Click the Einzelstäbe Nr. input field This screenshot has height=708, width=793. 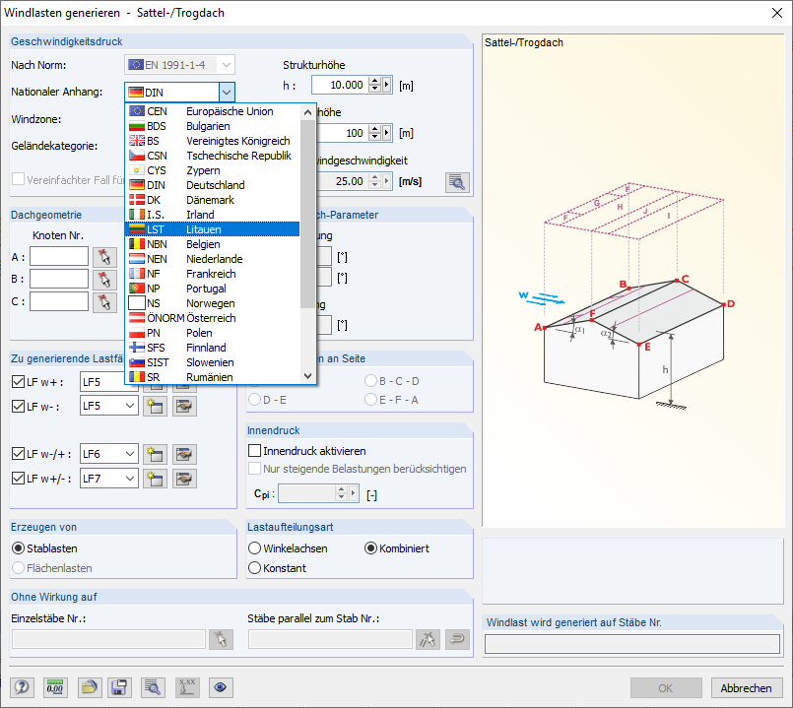pyautogui.click(x=108, y=639)
